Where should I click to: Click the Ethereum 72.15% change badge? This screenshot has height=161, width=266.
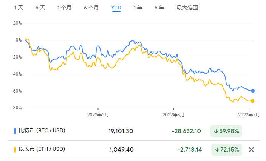pyautogui.click(x=227, y=149)
